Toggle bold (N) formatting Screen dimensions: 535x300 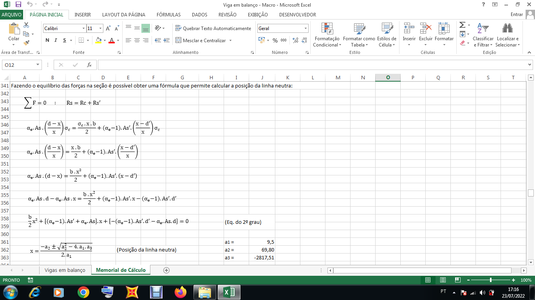coord(47,40)
